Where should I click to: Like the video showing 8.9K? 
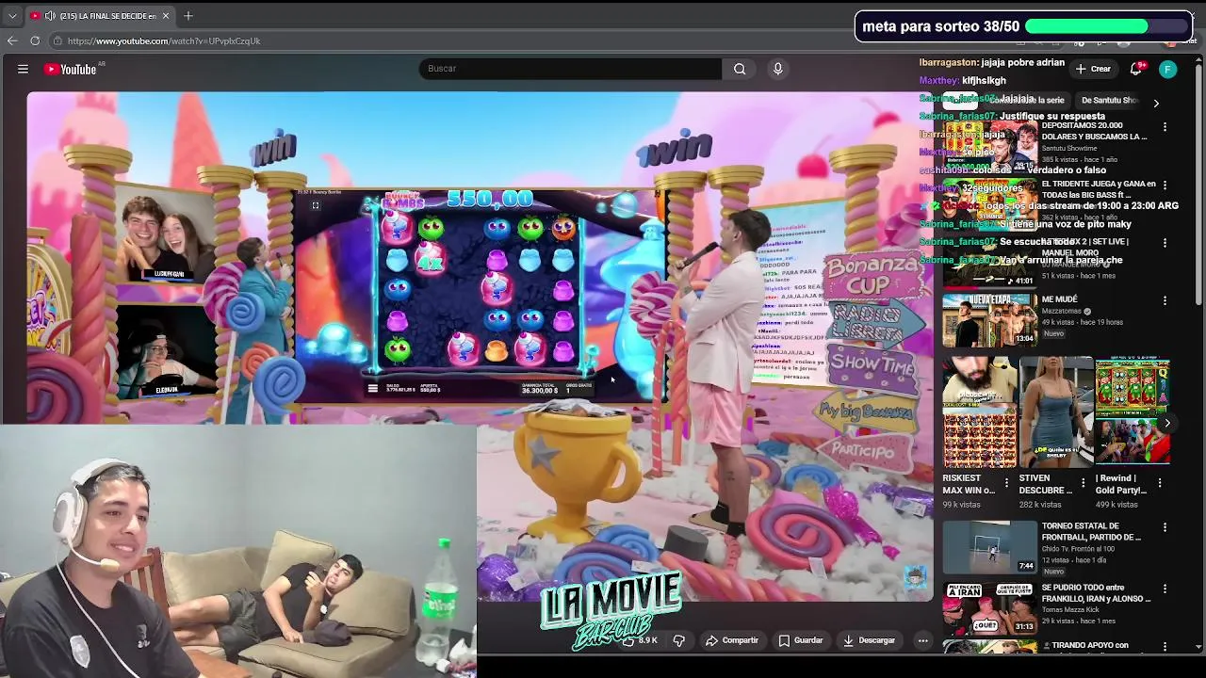[640, 640]
